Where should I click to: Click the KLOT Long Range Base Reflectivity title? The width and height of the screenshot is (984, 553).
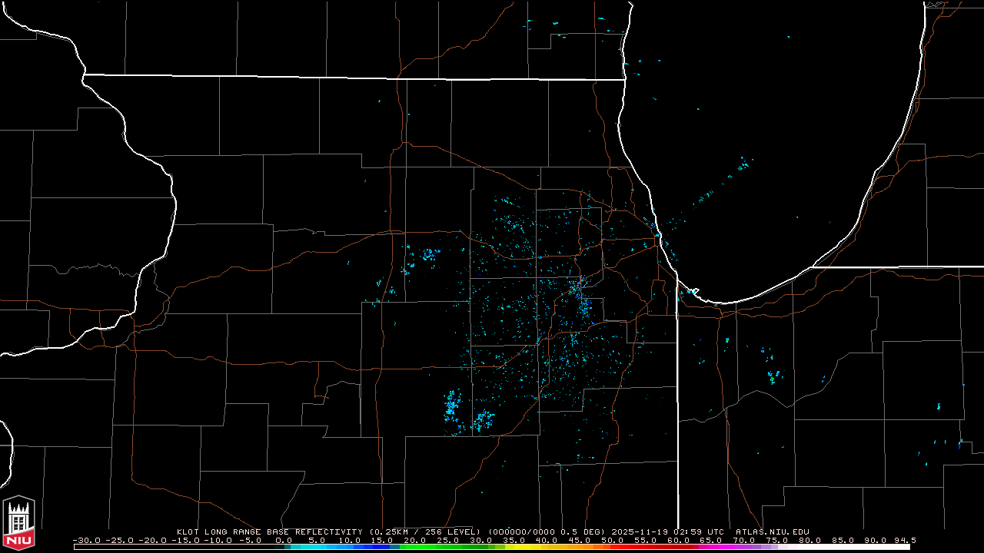[271, 531]
